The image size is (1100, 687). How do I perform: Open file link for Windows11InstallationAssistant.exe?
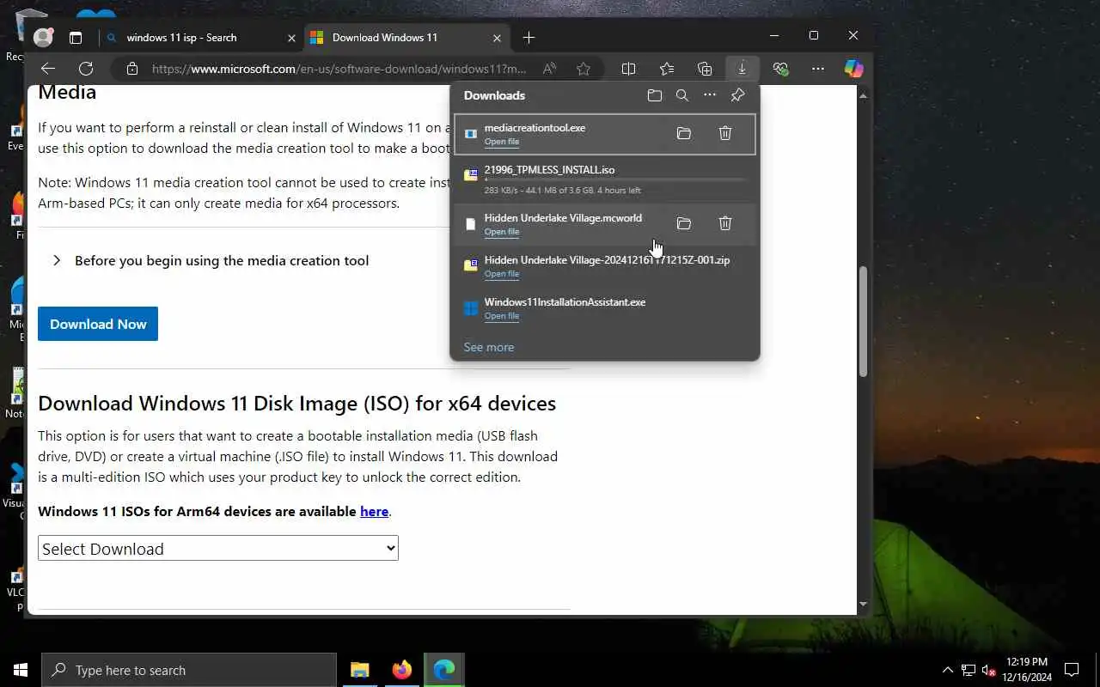point(501,316)
